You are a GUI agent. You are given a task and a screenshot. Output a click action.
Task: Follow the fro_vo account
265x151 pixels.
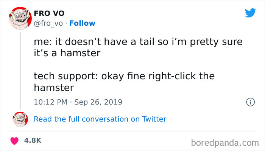pyautogui.click(x=83, y=23)
